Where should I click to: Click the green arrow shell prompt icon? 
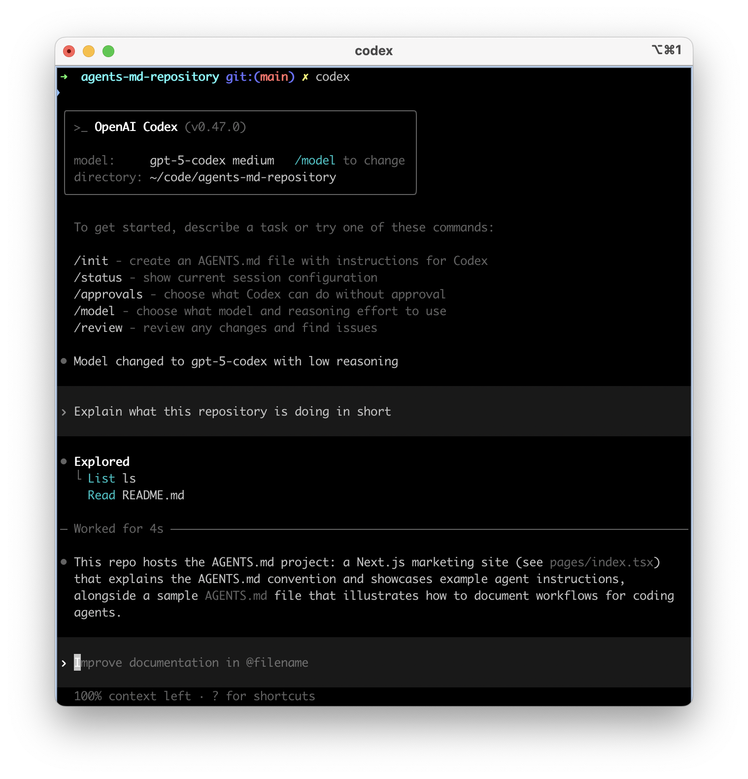[64, 77]
